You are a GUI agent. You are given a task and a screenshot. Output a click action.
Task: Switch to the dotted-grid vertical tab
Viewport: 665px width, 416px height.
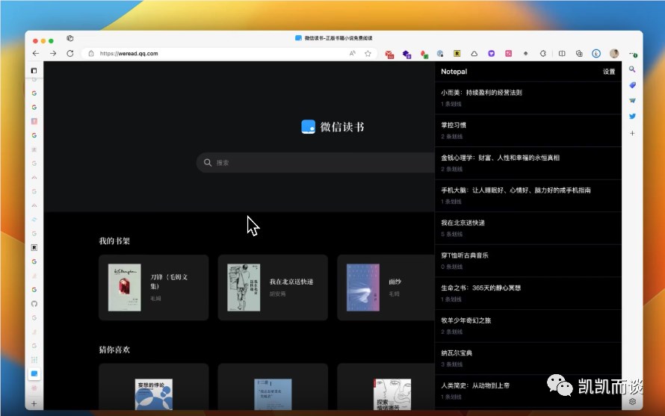[x=34, y=359]
